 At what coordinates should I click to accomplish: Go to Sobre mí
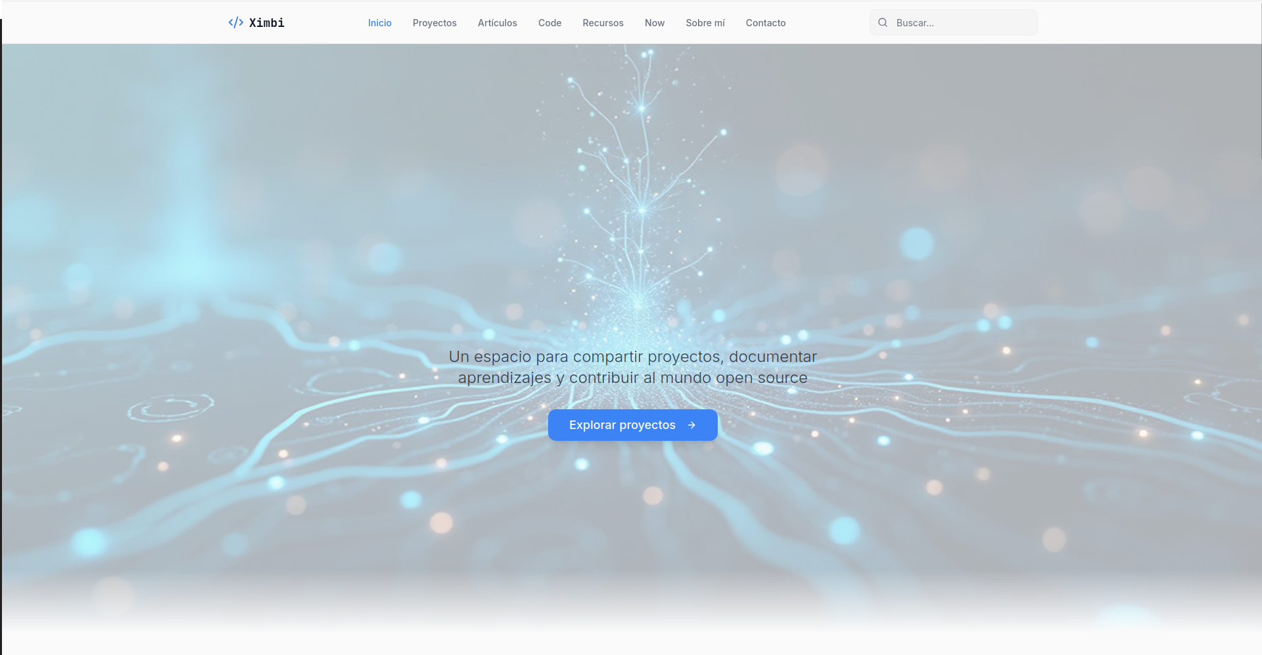pyautogui.click(x=705, y=23)
